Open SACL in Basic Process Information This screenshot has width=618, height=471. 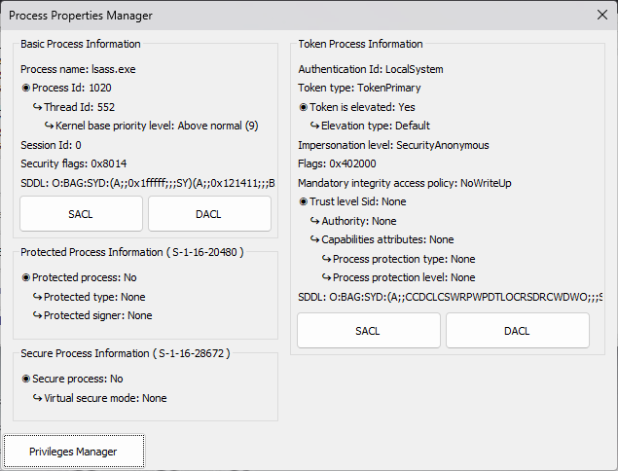click(81, 213)
